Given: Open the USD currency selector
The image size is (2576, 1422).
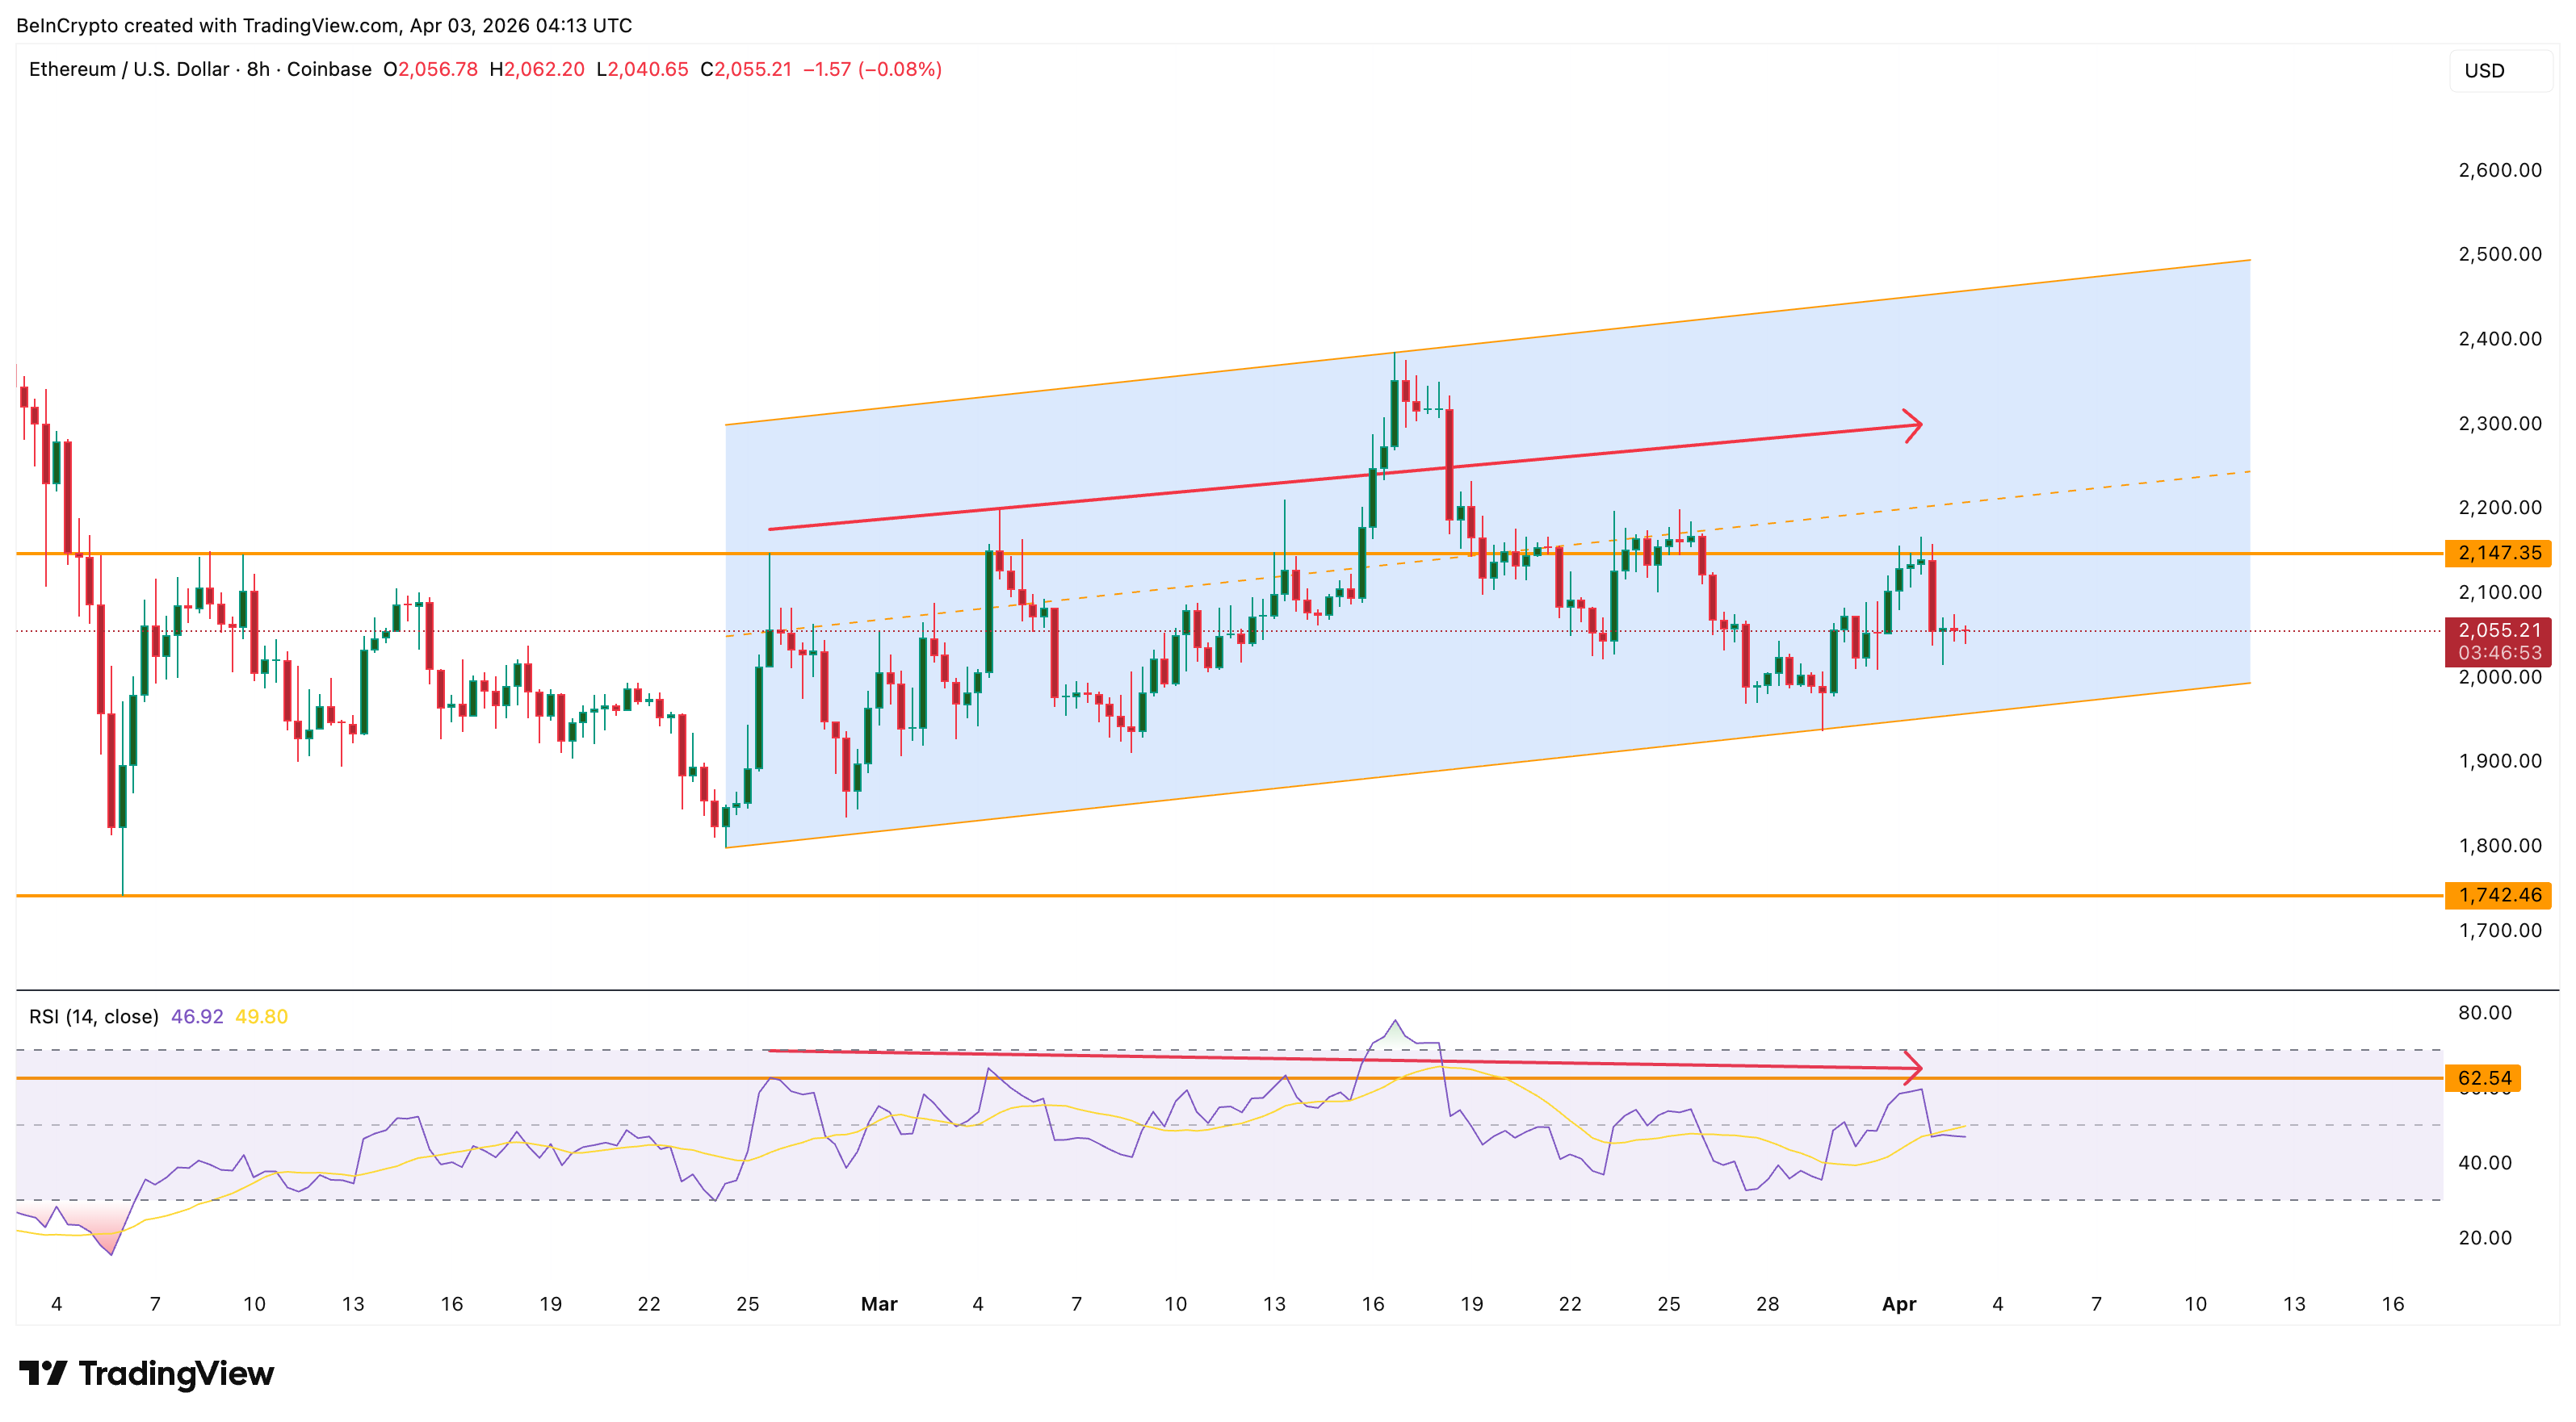Looking at the screenshot, I should (x=2499, y=71).
